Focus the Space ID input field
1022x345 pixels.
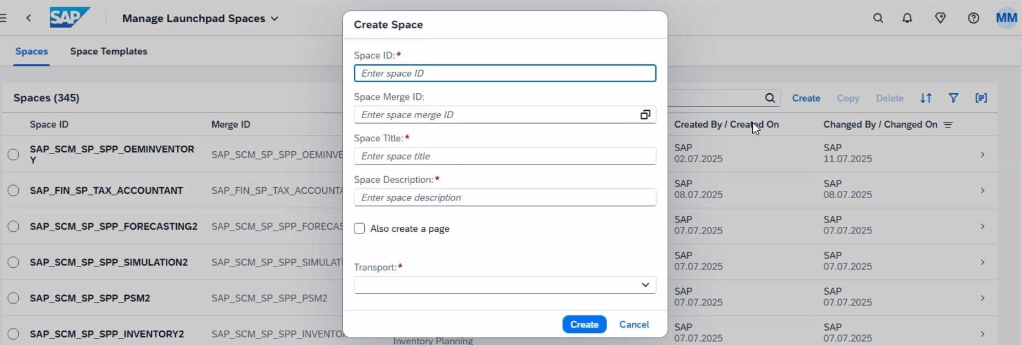[505, 73]
